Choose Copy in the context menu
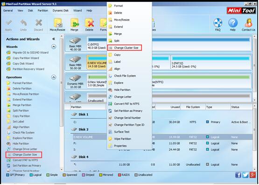 click(130, 55)
